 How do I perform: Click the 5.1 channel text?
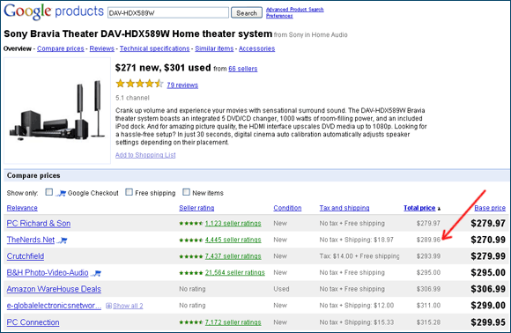point(132,98)
